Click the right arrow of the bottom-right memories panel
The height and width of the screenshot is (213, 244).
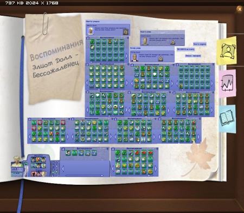156,169
